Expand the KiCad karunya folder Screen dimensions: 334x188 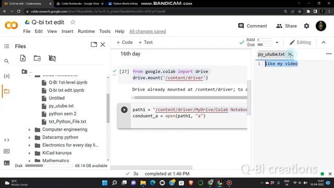[x=29, y=153]
